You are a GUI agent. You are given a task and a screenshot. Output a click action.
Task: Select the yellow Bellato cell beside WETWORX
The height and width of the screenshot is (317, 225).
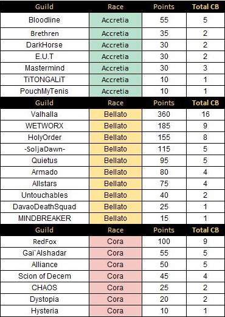click(116, 126)
